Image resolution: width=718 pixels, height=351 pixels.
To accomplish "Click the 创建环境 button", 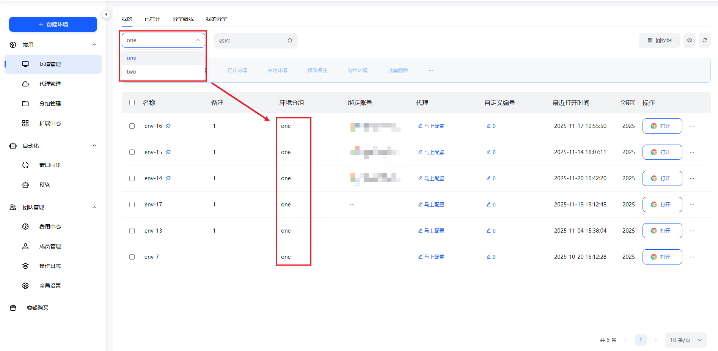I will point(53,24).
